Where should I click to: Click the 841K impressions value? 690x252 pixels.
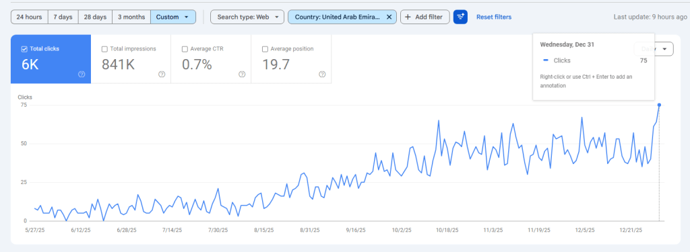point(118,65)
